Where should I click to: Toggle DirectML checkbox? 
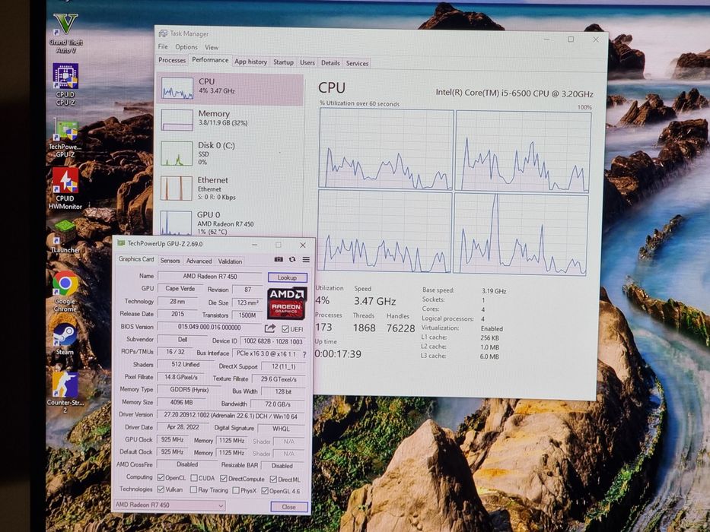click(x=273, y=479)
